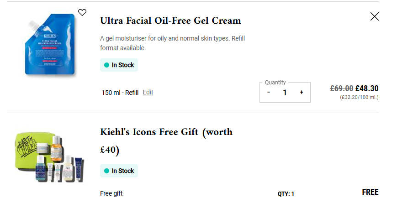Click the Edit link beside 150 ml - Refill
This screenshot has height=213, width=397.
(x=148, y=92)
